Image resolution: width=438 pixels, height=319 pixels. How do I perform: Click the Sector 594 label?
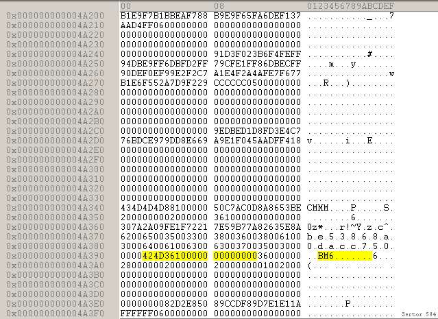(418, 313)
